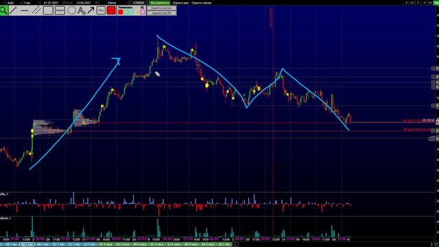Select the Fibo tool

pos(101,10)
